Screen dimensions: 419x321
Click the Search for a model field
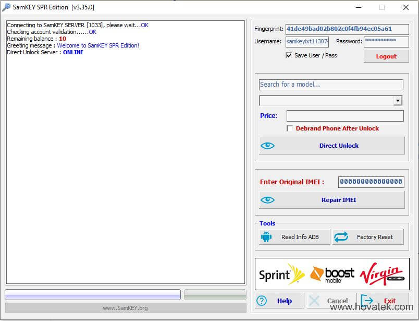click(x=330, y=85)
